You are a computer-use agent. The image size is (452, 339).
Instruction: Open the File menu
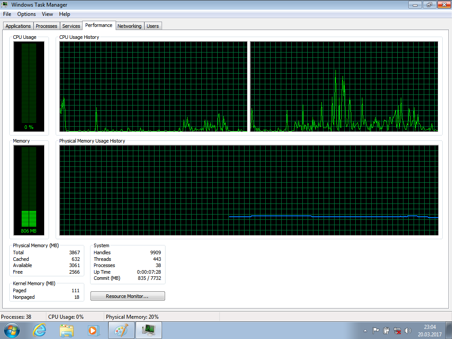pos(7,14)
